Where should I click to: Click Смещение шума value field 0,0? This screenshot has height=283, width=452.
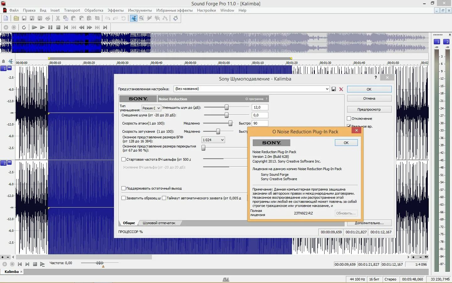260,115
